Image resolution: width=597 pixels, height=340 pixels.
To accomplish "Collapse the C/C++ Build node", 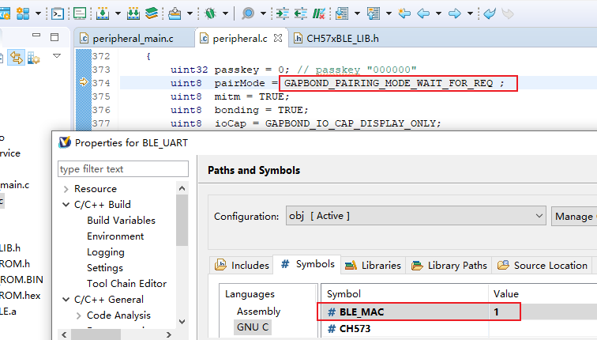I will [x=66, y=205].
